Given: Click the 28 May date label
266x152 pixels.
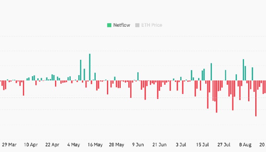Looking at the screenshot, I should tap(117, 145).
